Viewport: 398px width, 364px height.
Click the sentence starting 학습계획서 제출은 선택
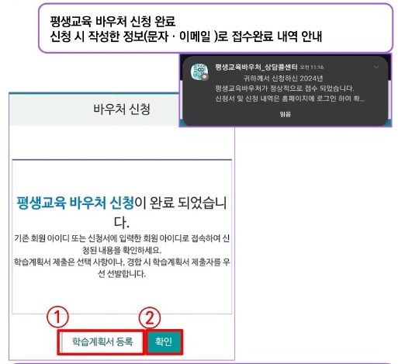pyautogui.click(x=122, y=268)
